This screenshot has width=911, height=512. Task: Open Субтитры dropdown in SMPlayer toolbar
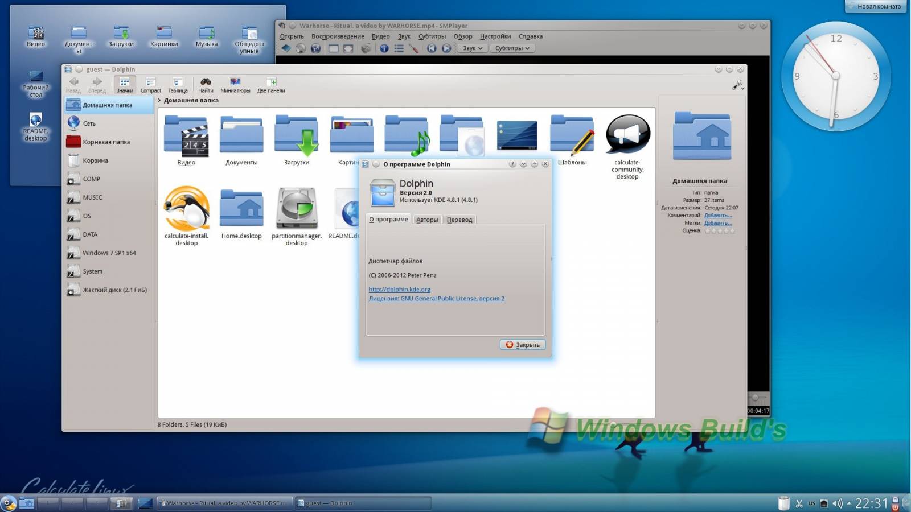tap(512, 48)
